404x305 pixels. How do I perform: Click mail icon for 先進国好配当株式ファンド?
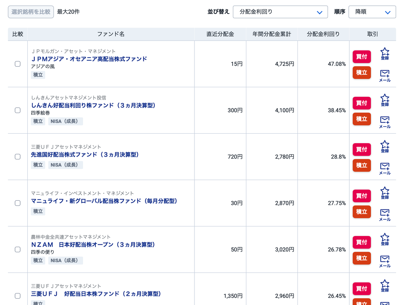coord(385,169)
